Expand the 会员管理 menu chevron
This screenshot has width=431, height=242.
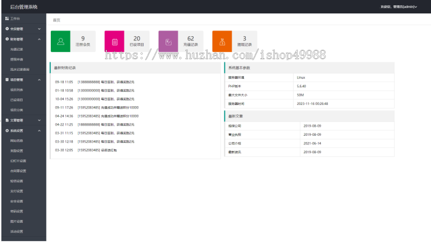click(39, 29)
